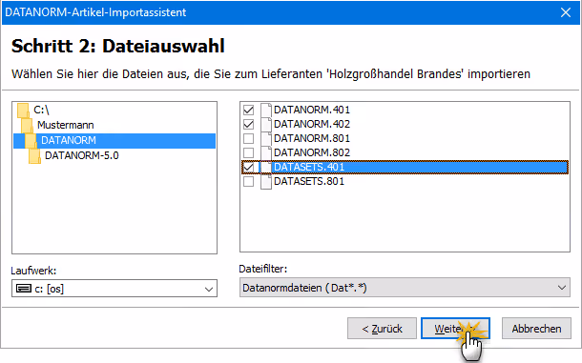Check the DATASETS.801 checkbox
582x363 pixels.
click(x=248, y=181)
